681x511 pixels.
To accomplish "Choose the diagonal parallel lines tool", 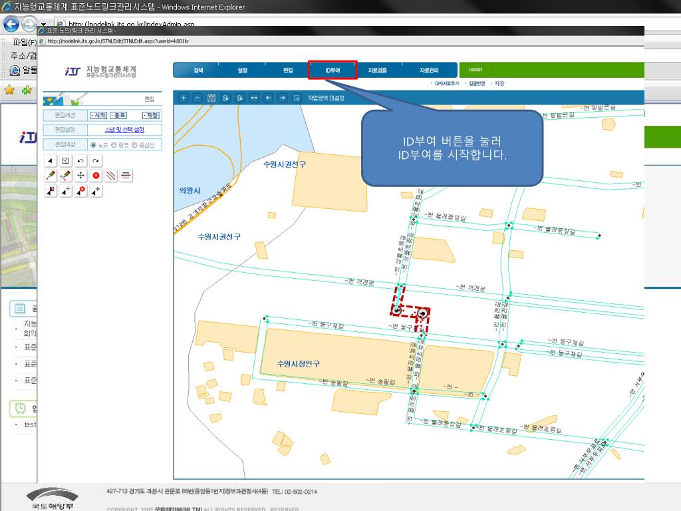I will [x=111, y=176].
